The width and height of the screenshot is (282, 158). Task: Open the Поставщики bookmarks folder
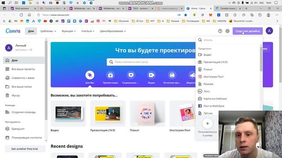click(191, 21)
